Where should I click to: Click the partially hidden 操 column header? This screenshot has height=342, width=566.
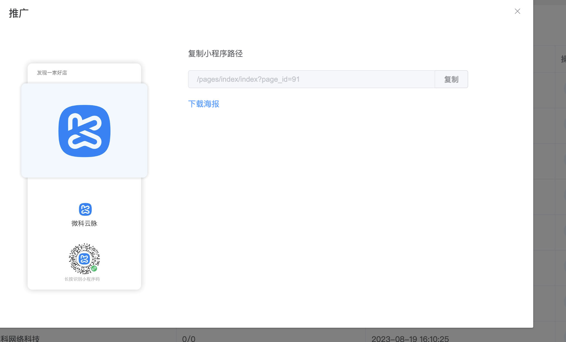point(563,59)
